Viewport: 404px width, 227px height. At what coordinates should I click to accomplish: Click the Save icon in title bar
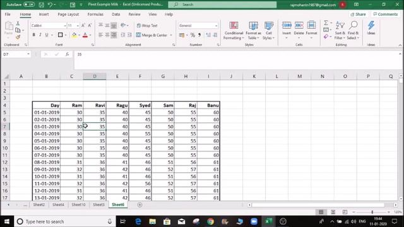tap(41, 4)
